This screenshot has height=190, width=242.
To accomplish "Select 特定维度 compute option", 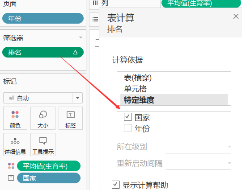I will coord(174,100).
